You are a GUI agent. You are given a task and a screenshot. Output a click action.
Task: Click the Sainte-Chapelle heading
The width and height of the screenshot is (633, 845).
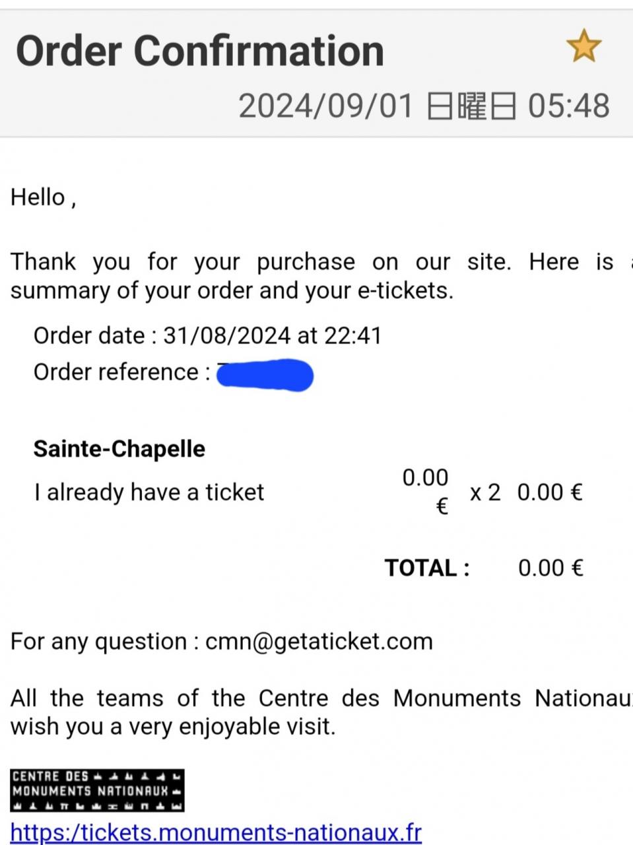(119, 449)
